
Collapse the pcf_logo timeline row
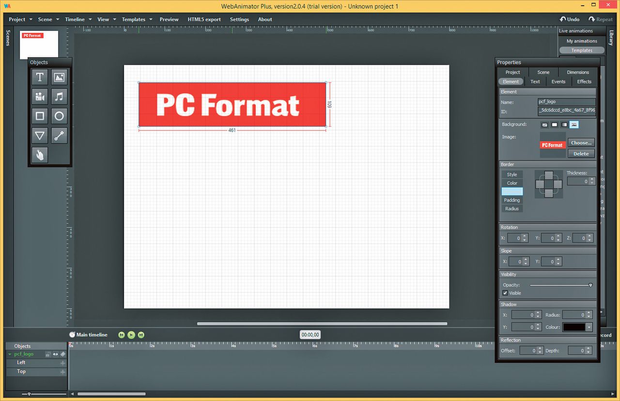click(10, 354)
